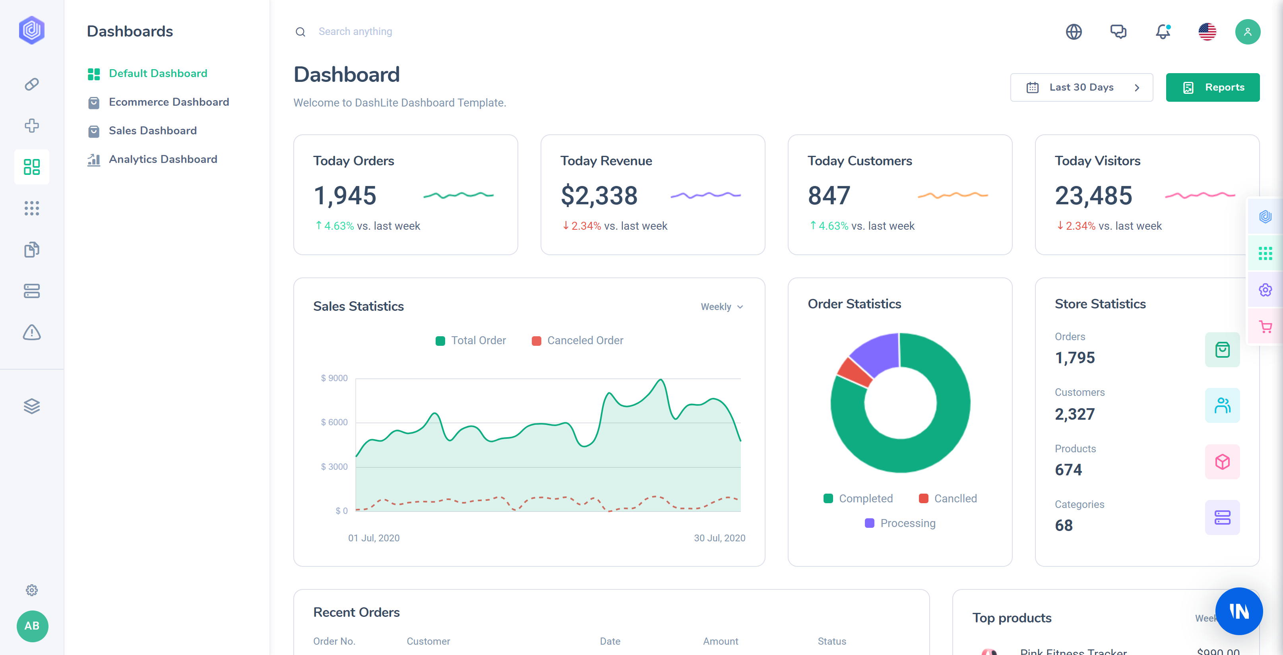Click the settings gear in sidebar
Viewport: 1283px width, 655px height.
[32, 590]
